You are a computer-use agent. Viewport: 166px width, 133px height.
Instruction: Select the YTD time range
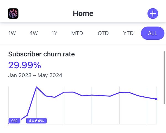[x=128, y=33]
